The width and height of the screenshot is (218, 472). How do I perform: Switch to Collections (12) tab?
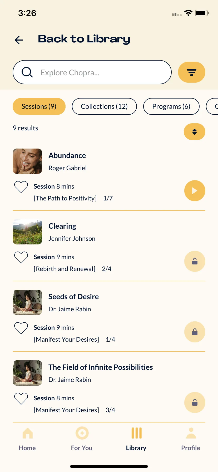pos(104,106)
